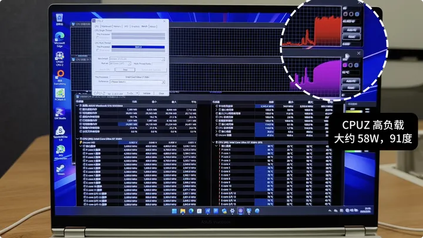Image resolution: width=423 pixels, height=238 pixels.
Task: Open the Settings gear on the taskbar
Action: click(232, 211)
